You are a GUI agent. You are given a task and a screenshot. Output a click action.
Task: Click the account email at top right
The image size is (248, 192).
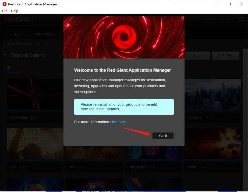coord(215,19)
